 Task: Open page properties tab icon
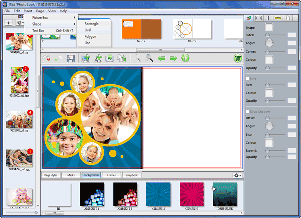pos(288,18)
